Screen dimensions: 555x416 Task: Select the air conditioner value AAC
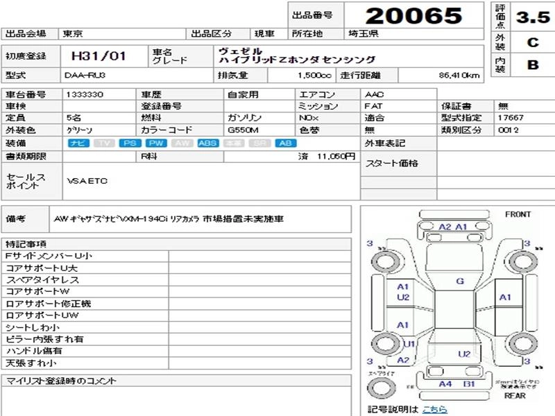click(x=374, y=94)
